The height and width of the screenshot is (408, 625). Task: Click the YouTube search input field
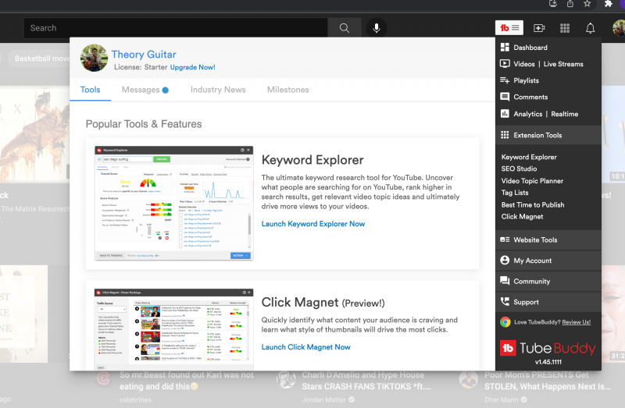click(x=176, y=28)
